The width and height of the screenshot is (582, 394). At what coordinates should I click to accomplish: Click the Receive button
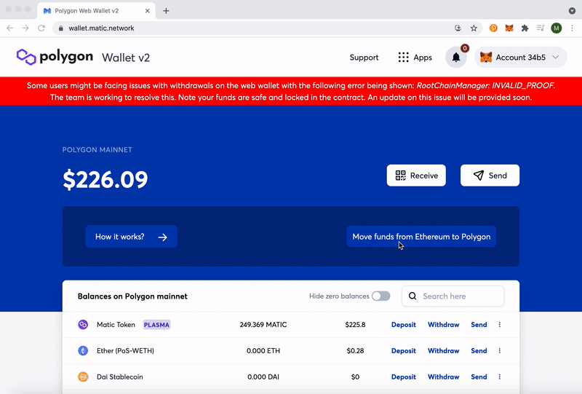[416, 176]
